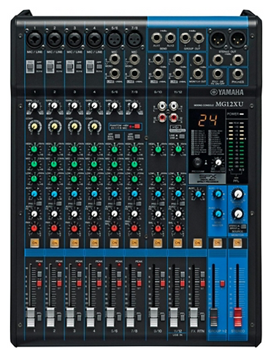Click the bottom-right red RCA input jack
271x351 pixels.
pyautogui.click(x=173, y=118)
